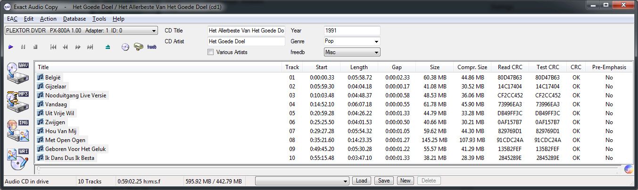
Task: Open the WRI write CD icon
Action: coord(18,160)
